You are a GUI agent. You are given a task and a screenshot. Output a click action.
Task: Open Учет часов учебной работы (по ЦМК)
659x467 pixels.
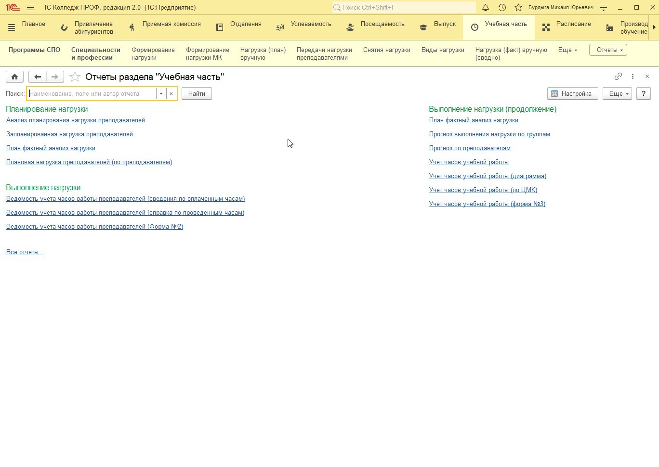pyautogui.click(x=483, y=190)
